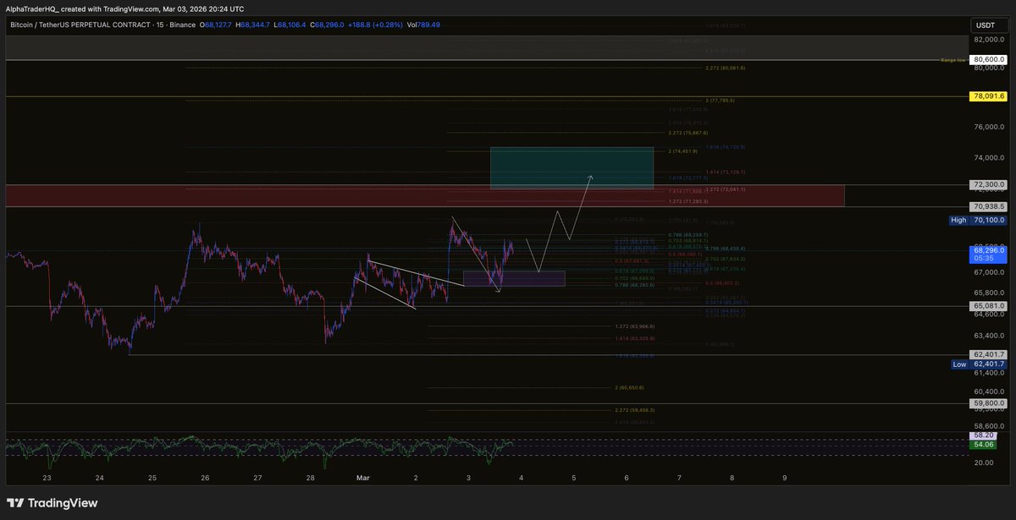Click the Low 62,401.7 marker

979,364
